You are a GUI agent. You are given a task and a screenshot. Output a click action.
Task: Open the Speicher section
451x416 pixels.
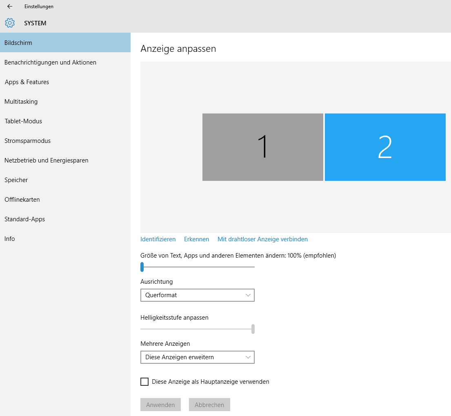tap(16, 180)
